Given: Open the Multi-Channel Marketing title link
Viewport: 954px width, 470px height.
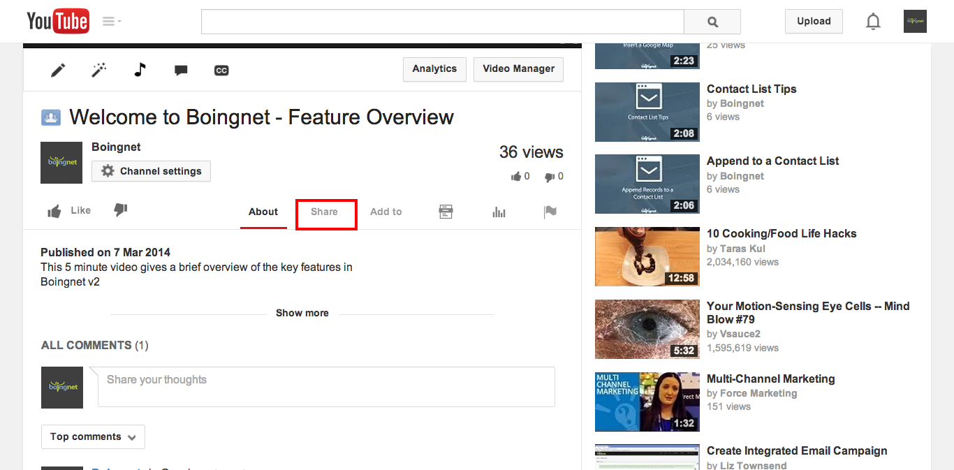Looking at the screenshot, I should [x=771, y=379].
